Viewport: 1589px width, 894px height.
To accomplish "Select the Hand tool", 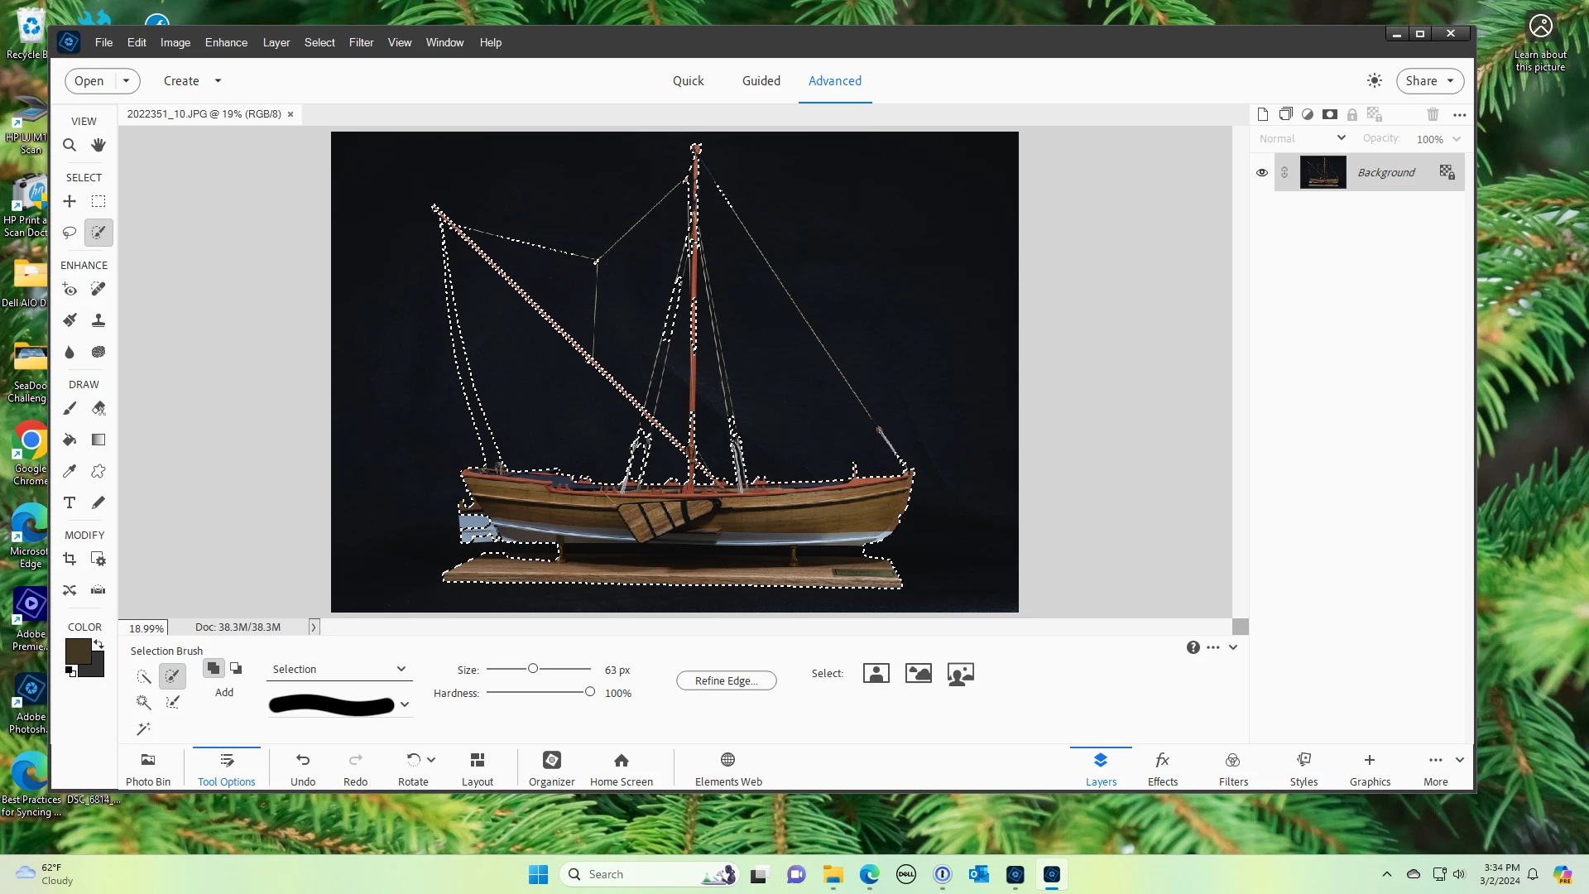I will tap(98, 146).
